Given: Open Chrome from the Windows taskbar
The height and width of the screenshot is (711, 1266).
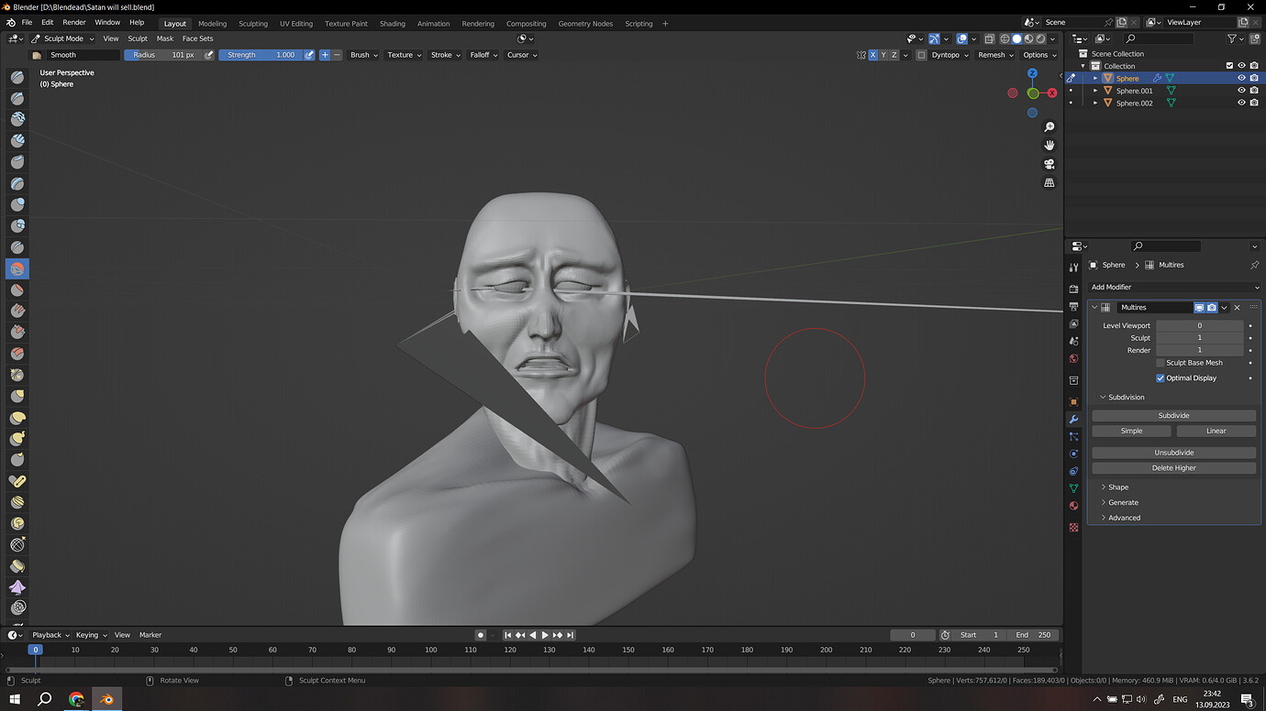Looking at the screenshot, I should 76,699.
